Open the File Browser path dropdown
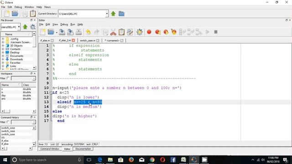The width and height of the screenshot is (292, 164). (19, 27)
